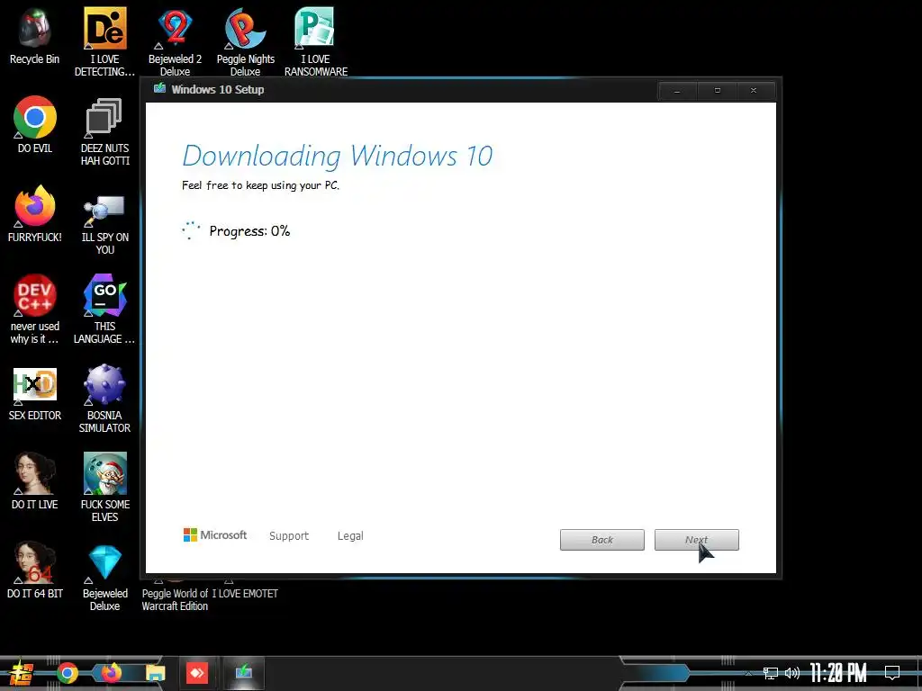Launch Firefox from the taskbar
The width and height of the screenshot is (922, 691).
tap(111, 673)
